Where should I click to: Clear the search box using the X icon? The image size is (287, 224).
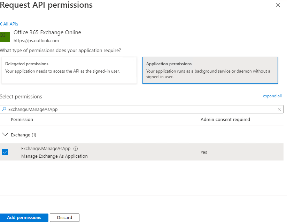pyautogui.click(x=280, y=109)
